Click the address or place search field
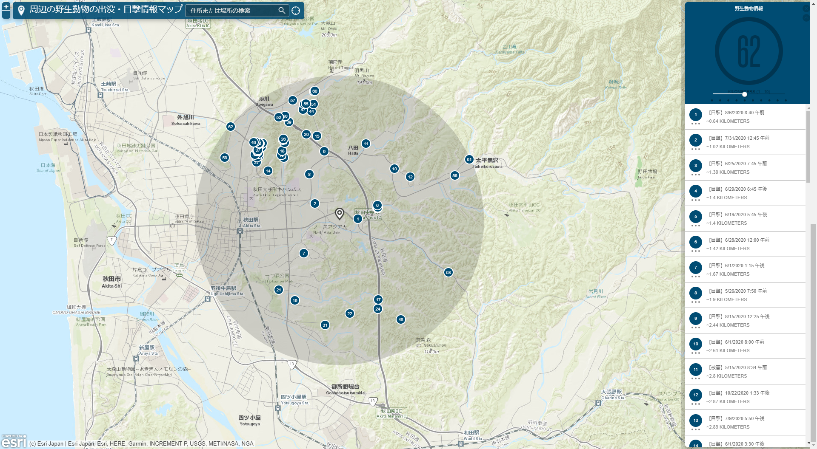 pyautogui.click(x=232, y=11)
